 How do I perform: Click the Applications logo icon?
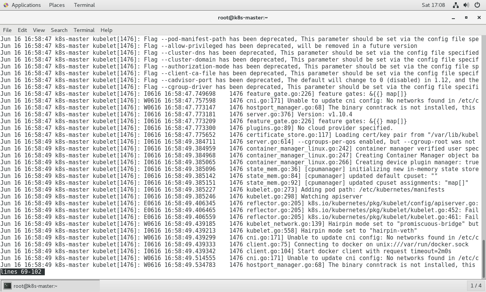point(6,5)
